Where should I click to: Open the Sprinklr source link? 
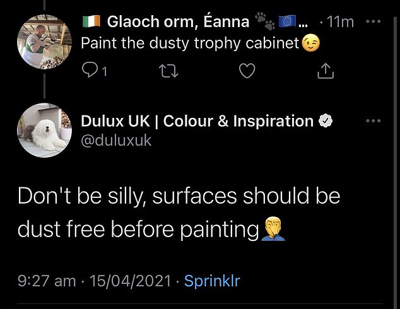[x=212, y=281]
